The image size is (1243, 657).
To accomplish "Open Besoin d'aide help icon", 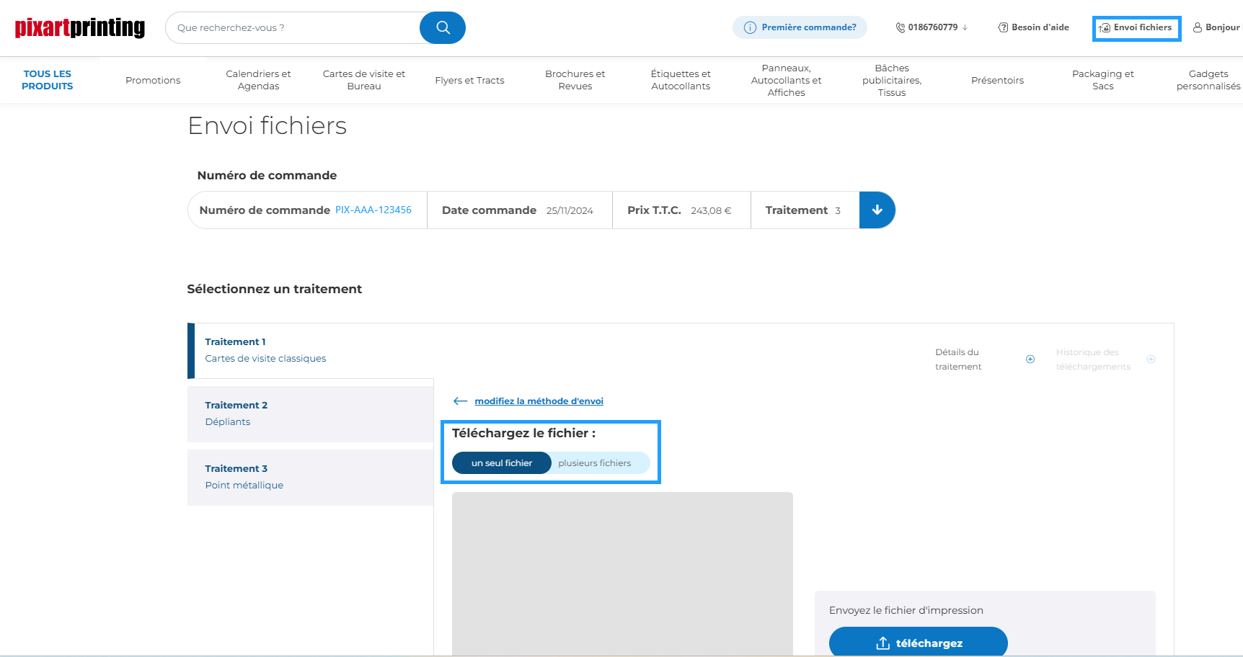I will (x=1003, y=27).
